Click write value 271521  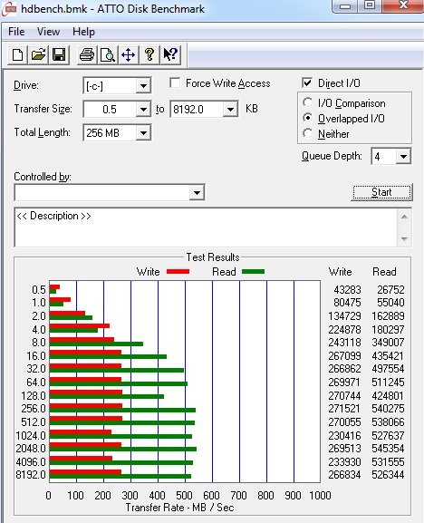click(344, 408)
